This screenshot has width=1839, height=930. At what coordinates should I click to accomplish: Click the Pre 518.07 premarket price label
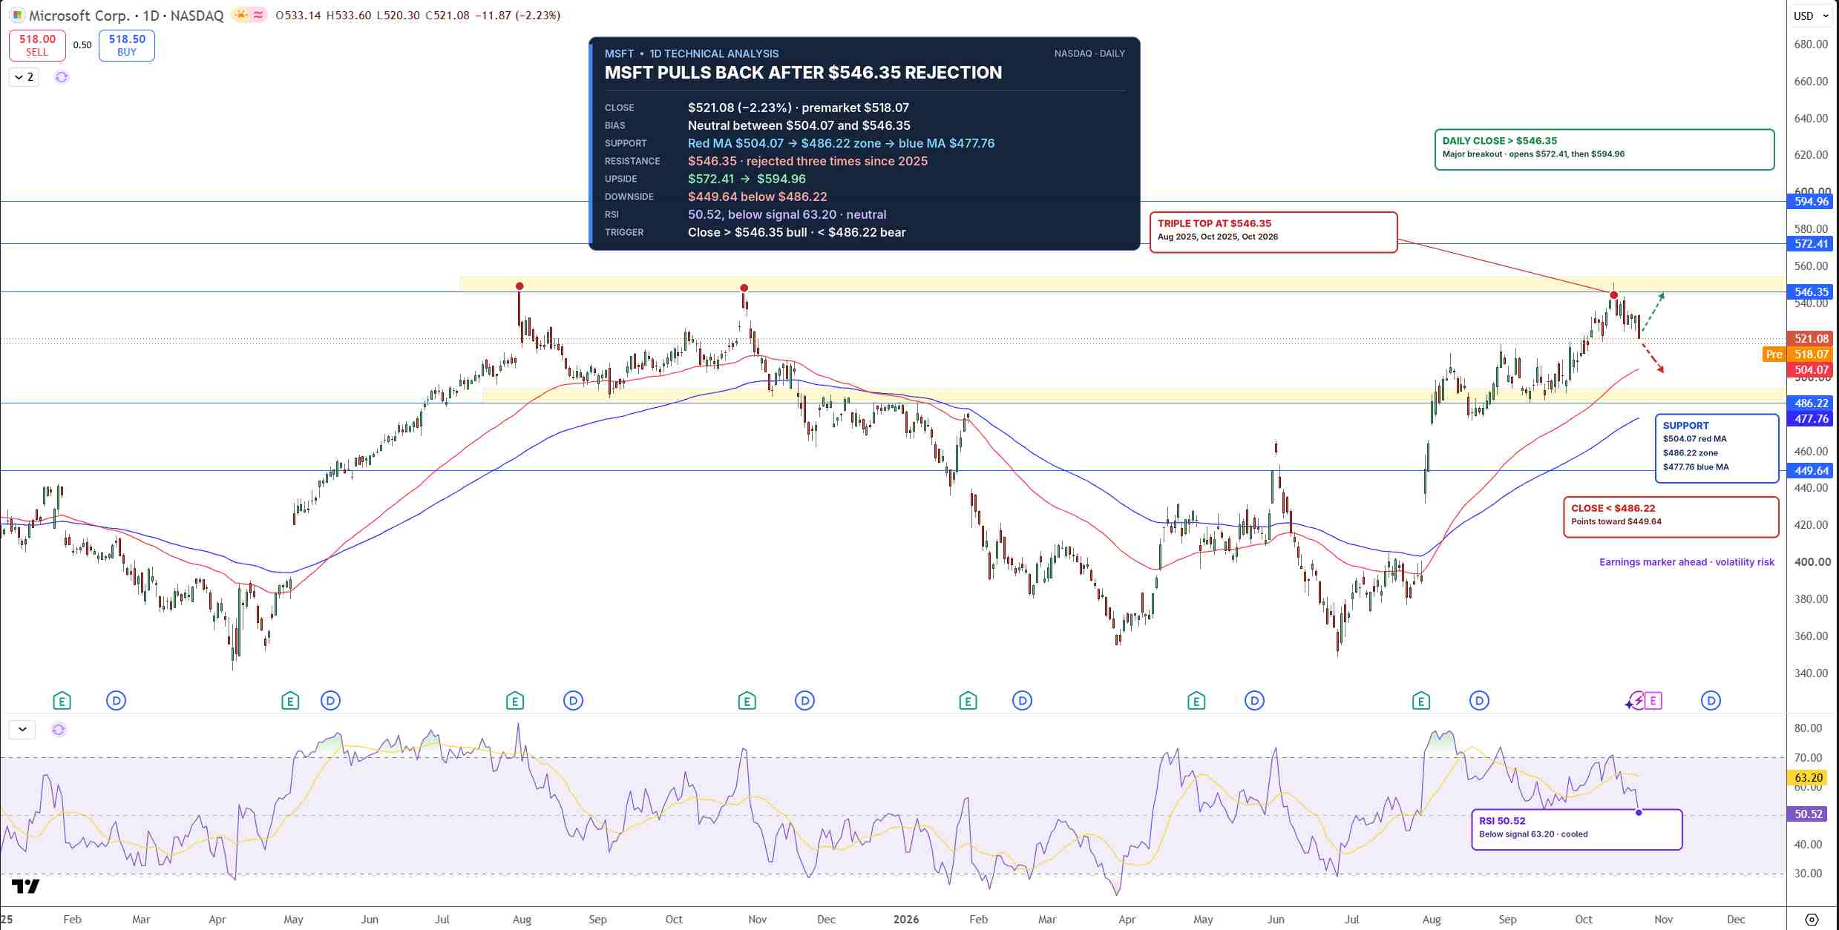pos(1798,354)
